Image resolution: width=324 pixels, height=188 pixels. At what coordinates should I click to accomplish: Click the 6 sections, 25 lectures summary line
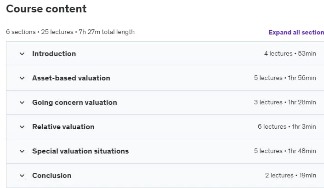[x=70, y=32]
